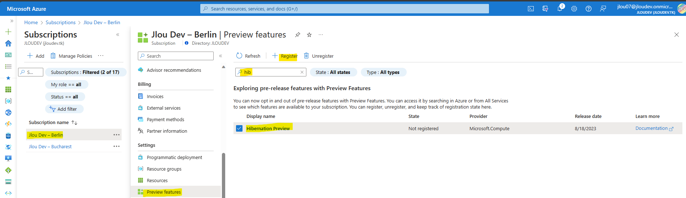This screenshot has width=686, height=198.
Task: Click Add filter
Action: point(64,109)
